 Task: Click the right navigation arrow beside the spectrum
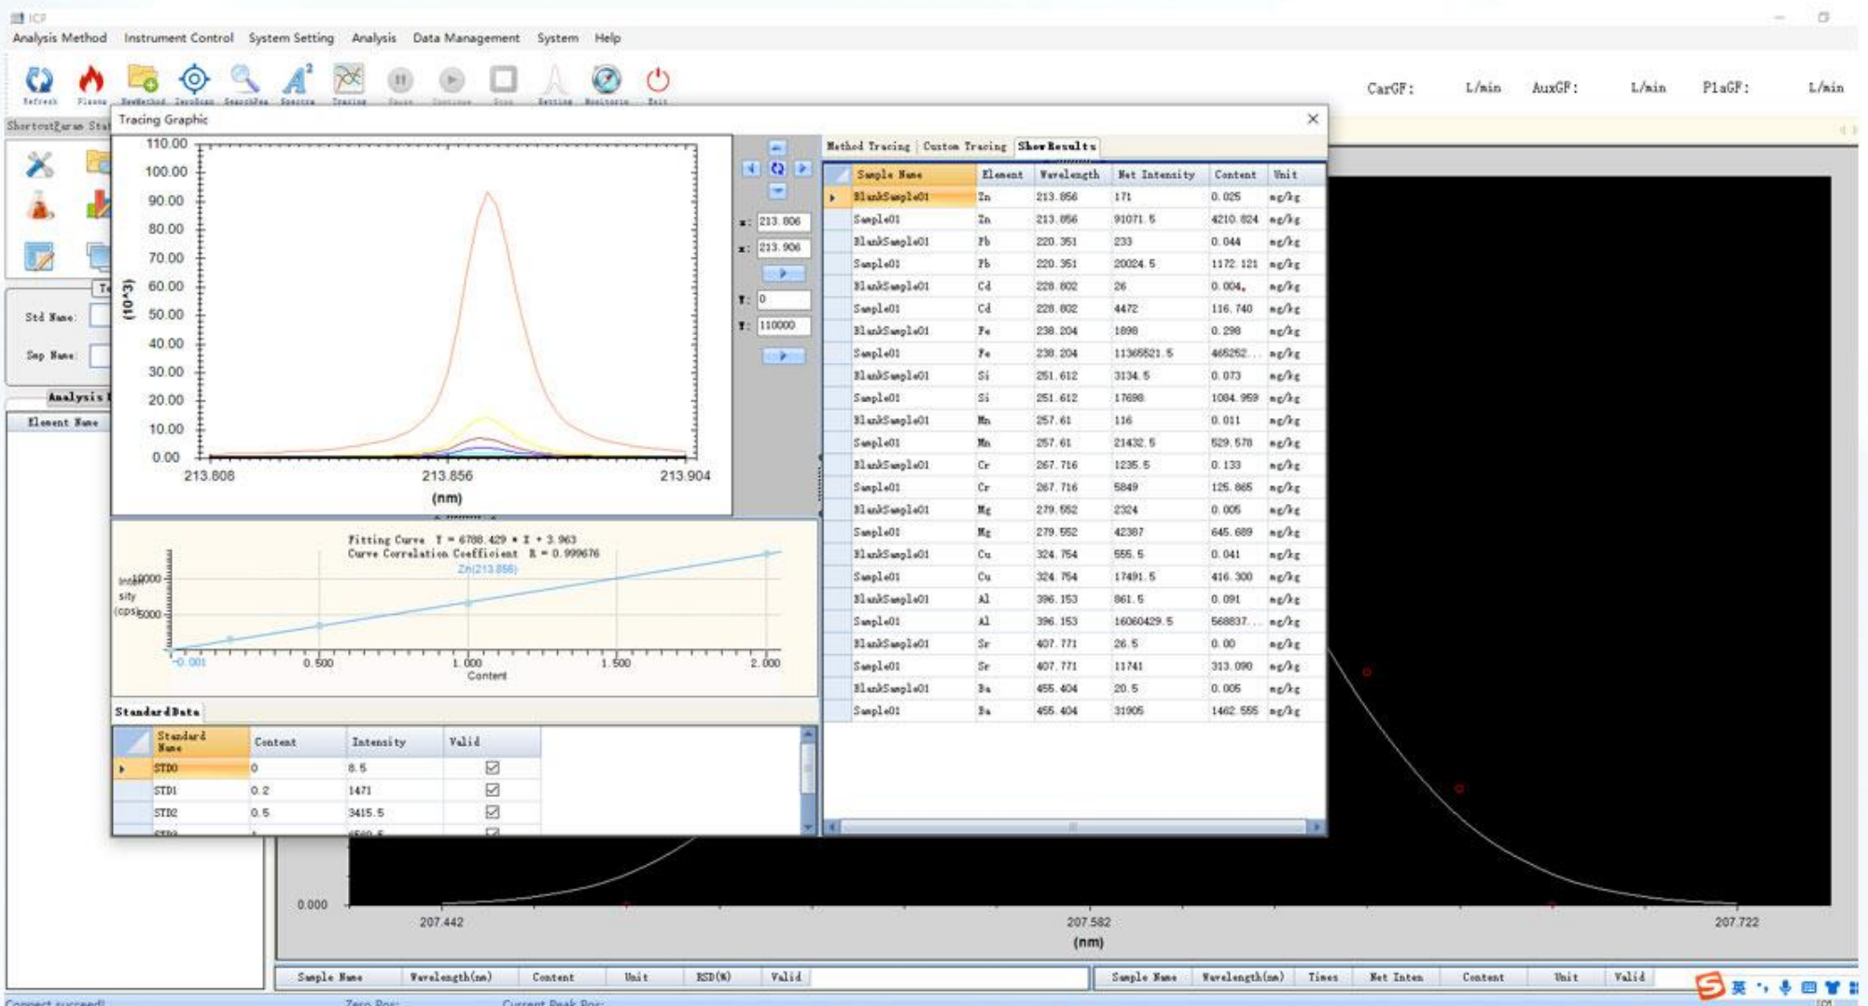tap(802, 170)
